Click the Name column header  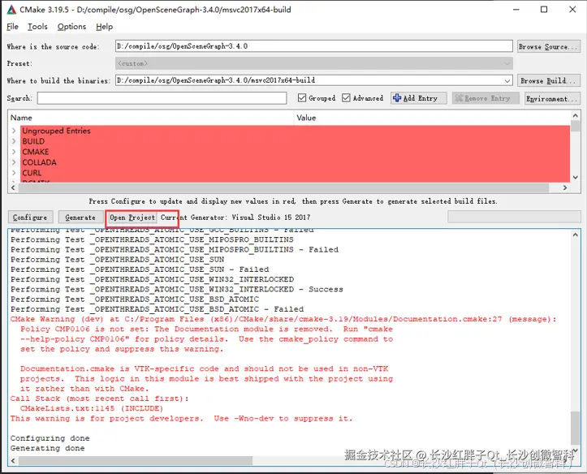point(151,118)
